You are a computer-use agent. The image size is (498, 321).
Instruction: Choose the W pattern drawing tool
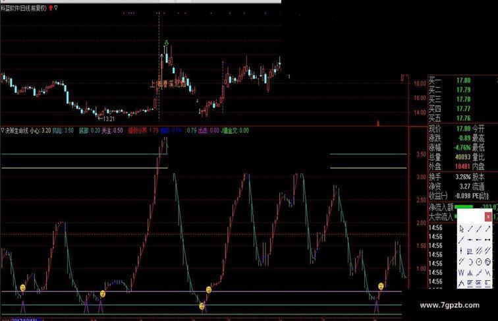[x=462, y=273]
